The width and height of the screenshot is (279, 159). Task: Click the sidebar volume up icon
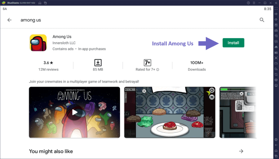click(276, 14)
